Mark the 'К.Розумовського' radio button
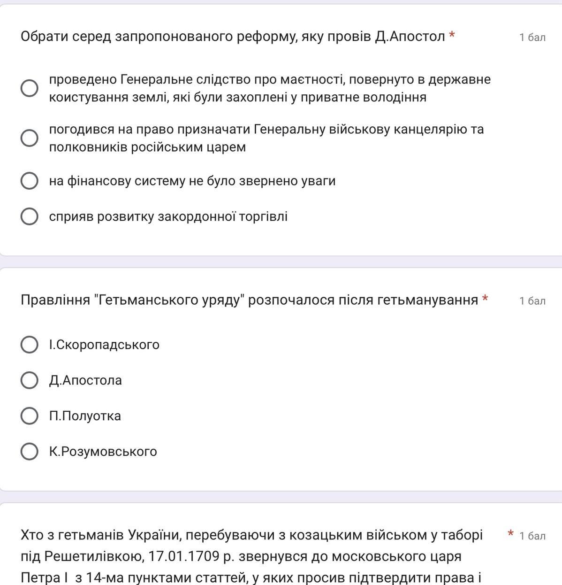This screenshot has height=585, width=562. [x=30, y=452]
